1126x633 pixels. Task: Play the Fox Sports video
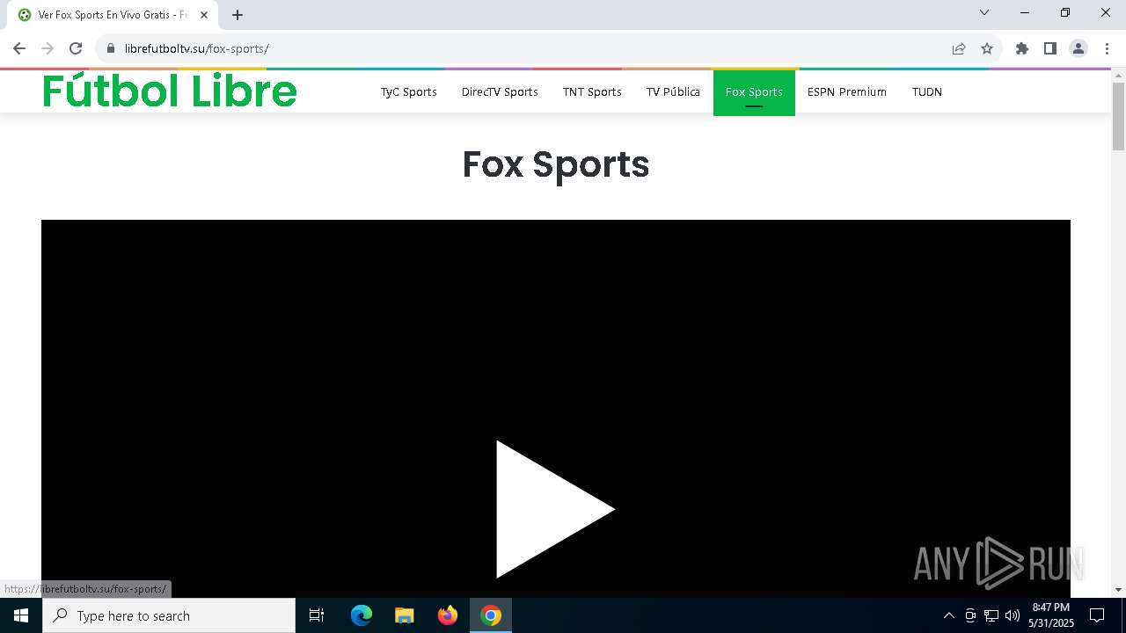[554, 509]
